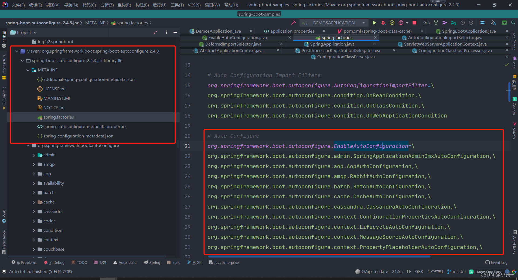This screenshot has width=518, height=280.
Task: Open the Spring tool window button
Action: coord(152,262)
